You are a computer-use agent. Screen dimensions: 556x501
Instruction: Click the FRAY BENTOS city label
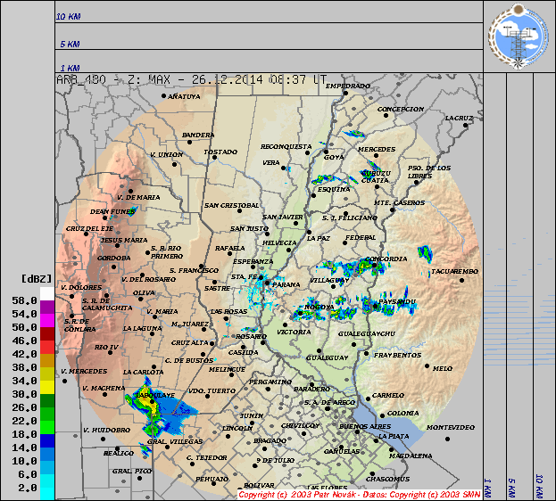pyautogui.click(x=397, y=356)
